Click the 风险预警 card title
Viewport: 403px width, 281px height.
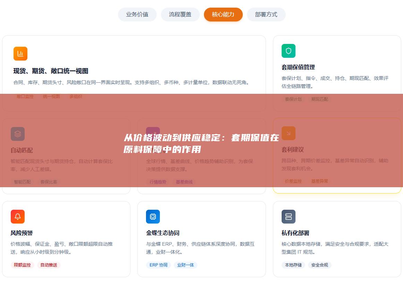click(22, 233)
